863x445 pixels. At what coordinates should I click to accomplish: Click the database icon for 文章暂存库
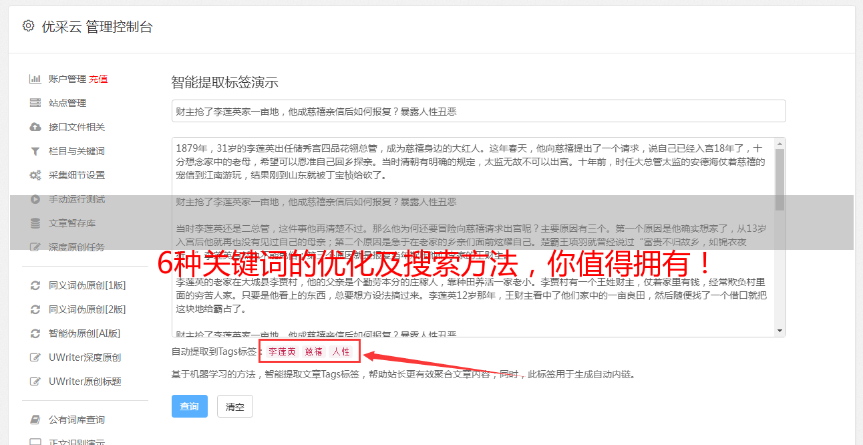pos(35,223)
